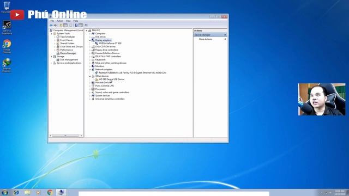The width and height of the screenshot is (349, 196).
Task: Click the Event Viewer icon in the tree
Action: 58,40
